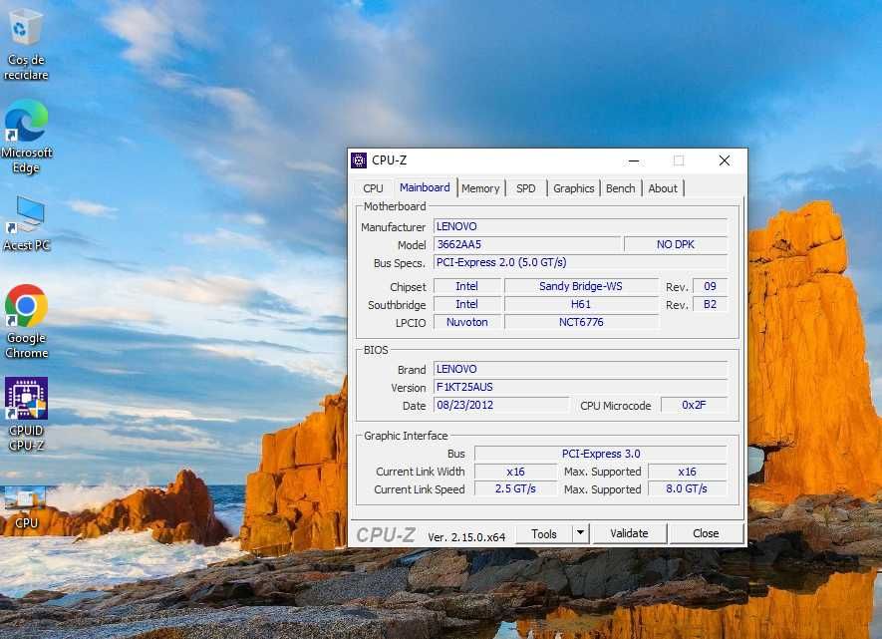Click the southbridge revision value B2
The height and width of the screenshot is (639, 882).
point(710,304)
